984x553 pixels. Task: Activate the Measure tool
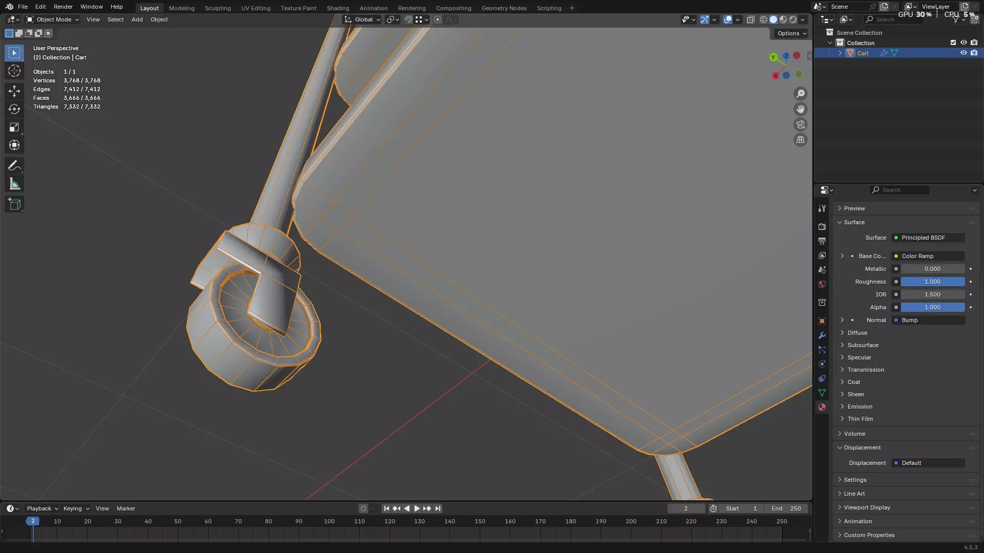[14, 184]
